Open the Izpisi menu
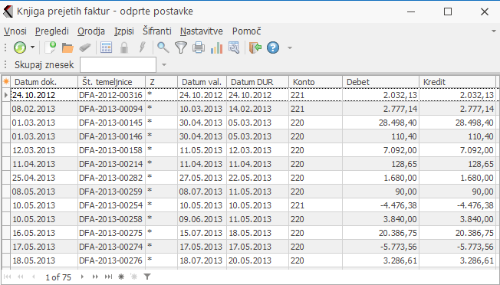 124,31
